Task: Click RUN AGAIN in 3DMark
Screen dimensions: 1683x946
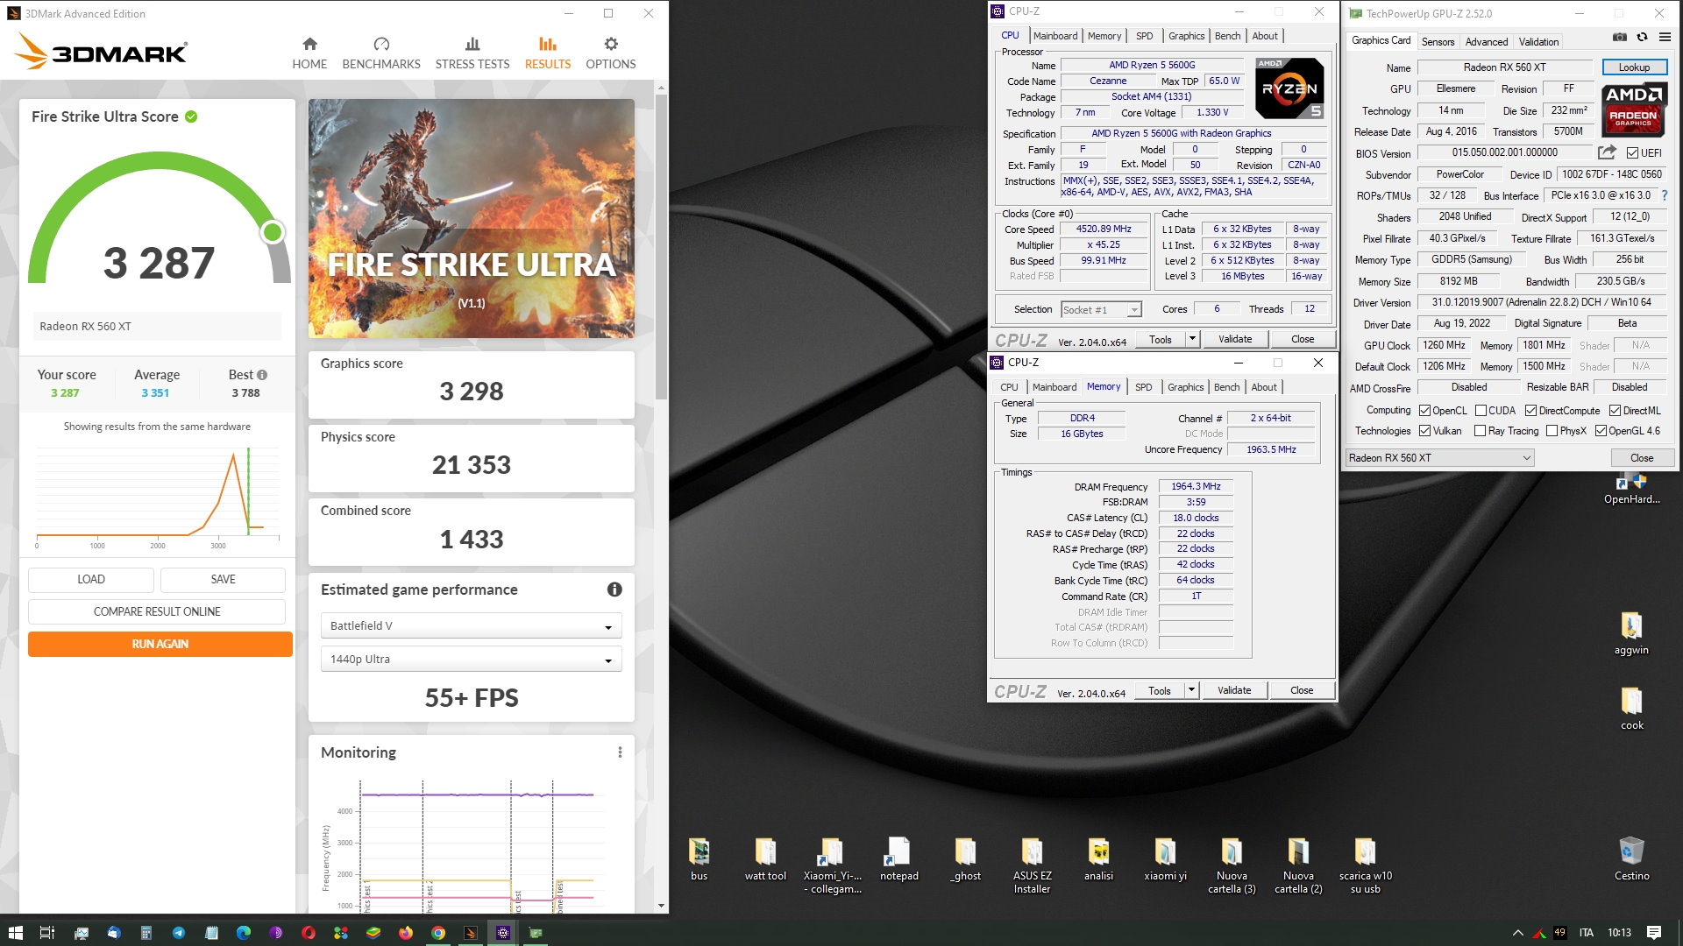Action: 160,644
